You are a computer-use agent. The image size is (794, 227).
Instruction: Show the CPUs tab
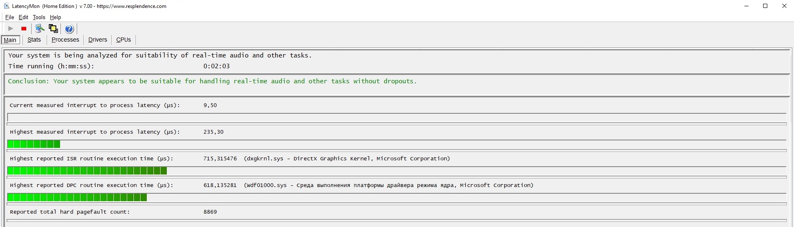point(123,40)
